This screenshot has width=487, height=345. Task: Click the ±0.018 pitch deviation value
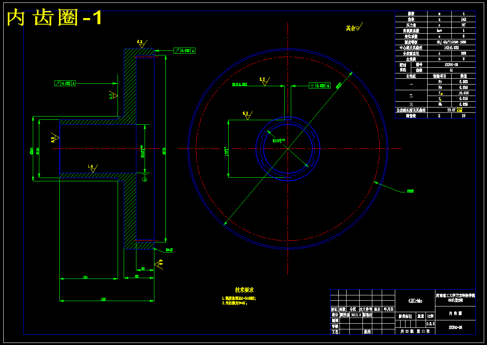click(x=463, y=93)
